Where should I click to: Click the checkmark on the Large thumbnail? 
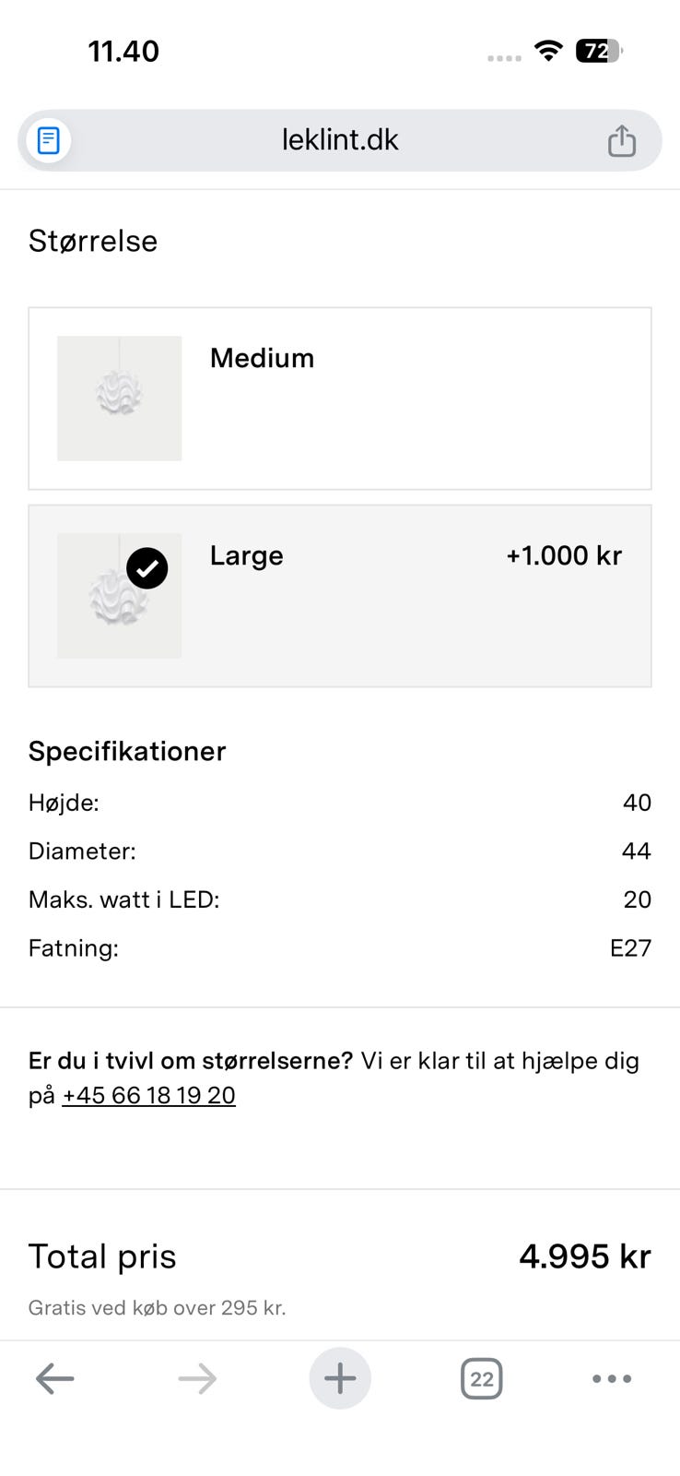coord(147,568)
